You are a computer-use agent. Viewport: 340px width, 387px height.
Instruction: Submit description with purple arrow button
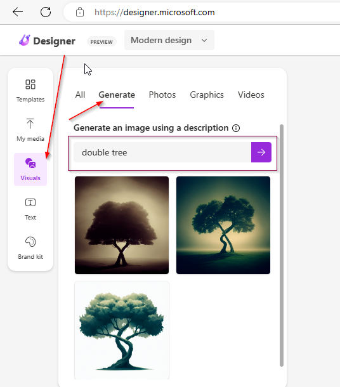pos(261,152)
